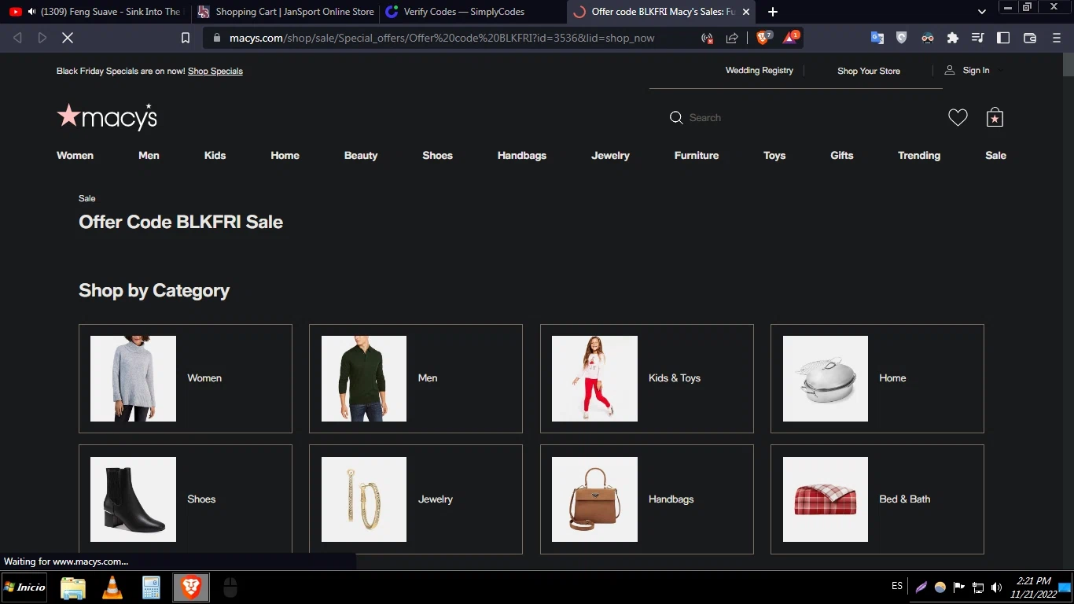Open the Wedding Registry link
The width and height of the screenshot is (1074, 604).
tap(759, 70)
